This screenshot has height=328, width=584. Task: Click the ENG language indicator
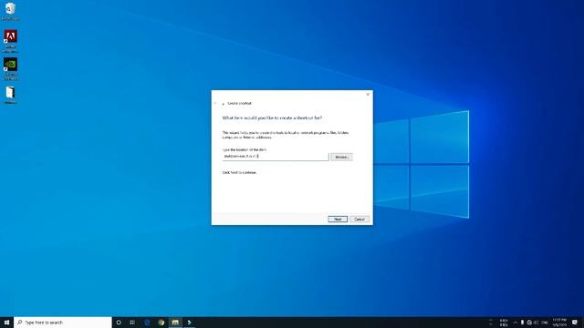(x=545, y=323)
